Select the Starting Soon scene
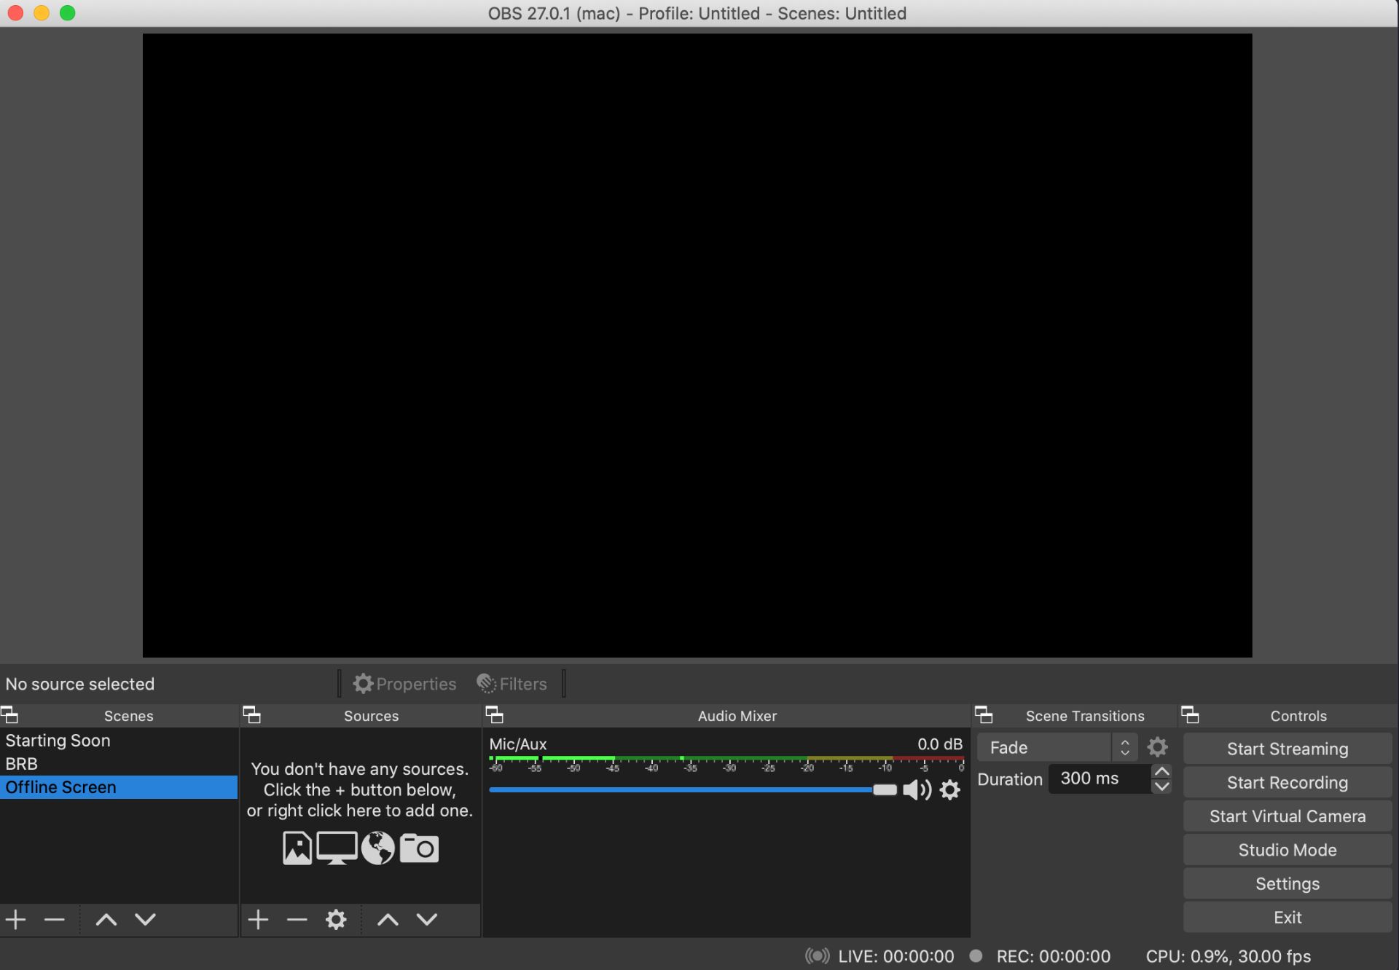 [58, 741]
